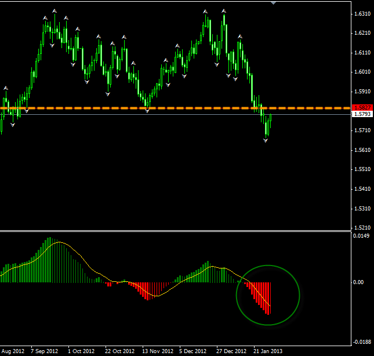
Task: Click the 1 Oct 2012 date label
Action: coord(81,351)
